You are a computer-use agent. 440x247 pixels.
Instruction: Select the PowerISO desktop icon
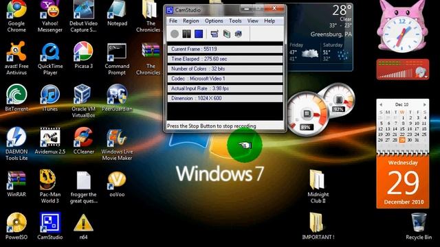coord(16,226)
